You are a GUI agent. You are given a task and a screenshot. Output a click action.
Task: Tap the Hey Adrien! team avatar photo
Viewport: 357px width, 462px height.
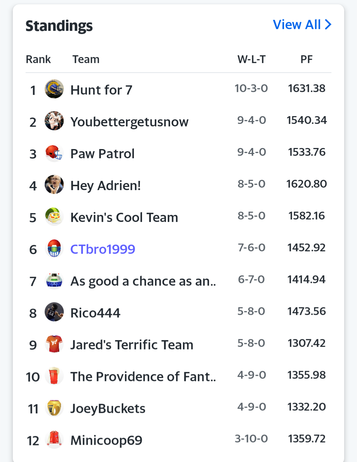[x=54, y=184]
